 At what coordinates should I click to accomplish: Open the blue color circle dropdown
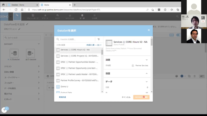pyautogui.click(x=183, y=76)
